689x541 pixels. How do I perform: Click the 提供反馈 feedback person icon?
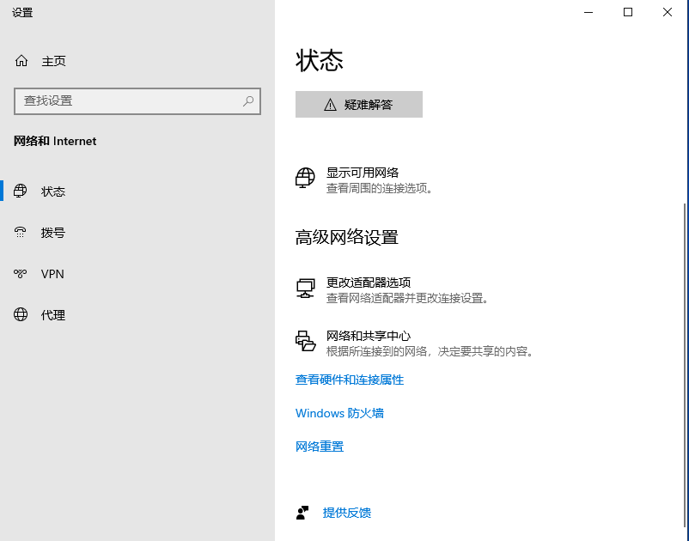(302, 513)
